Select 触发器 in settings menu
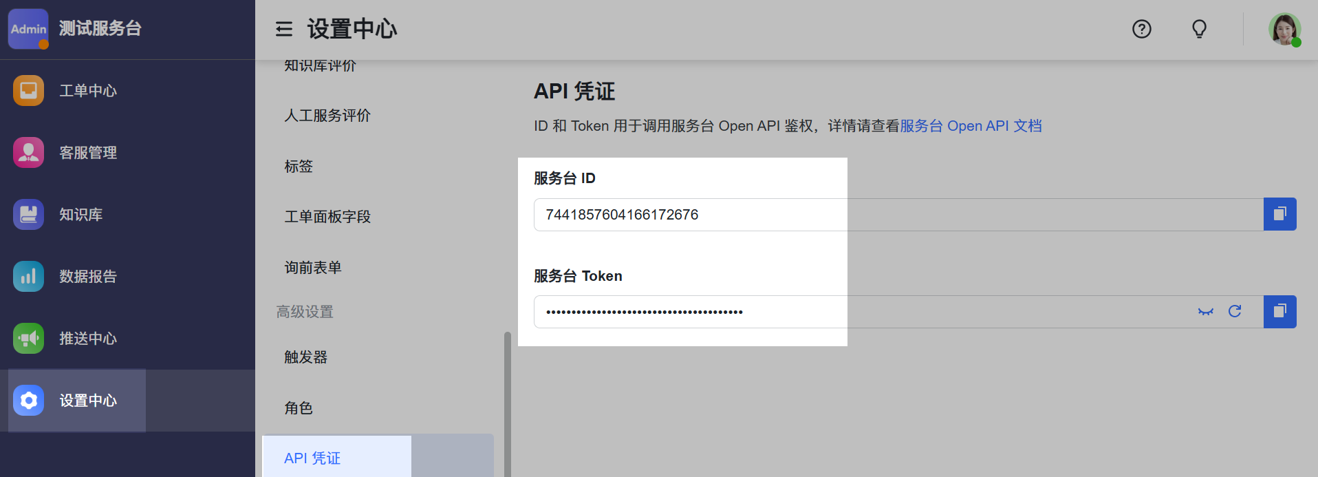Image resolution: width=1318 pixels, height=477 pixels. click(306, 357)
